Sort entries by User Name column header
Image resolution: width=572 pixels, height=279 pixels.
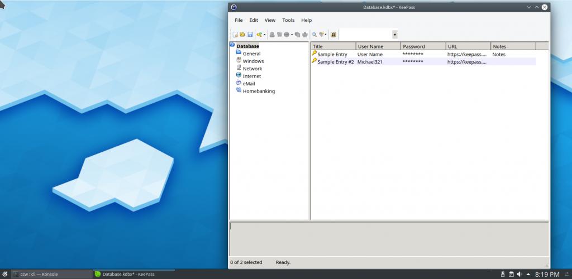click(378, 46)
